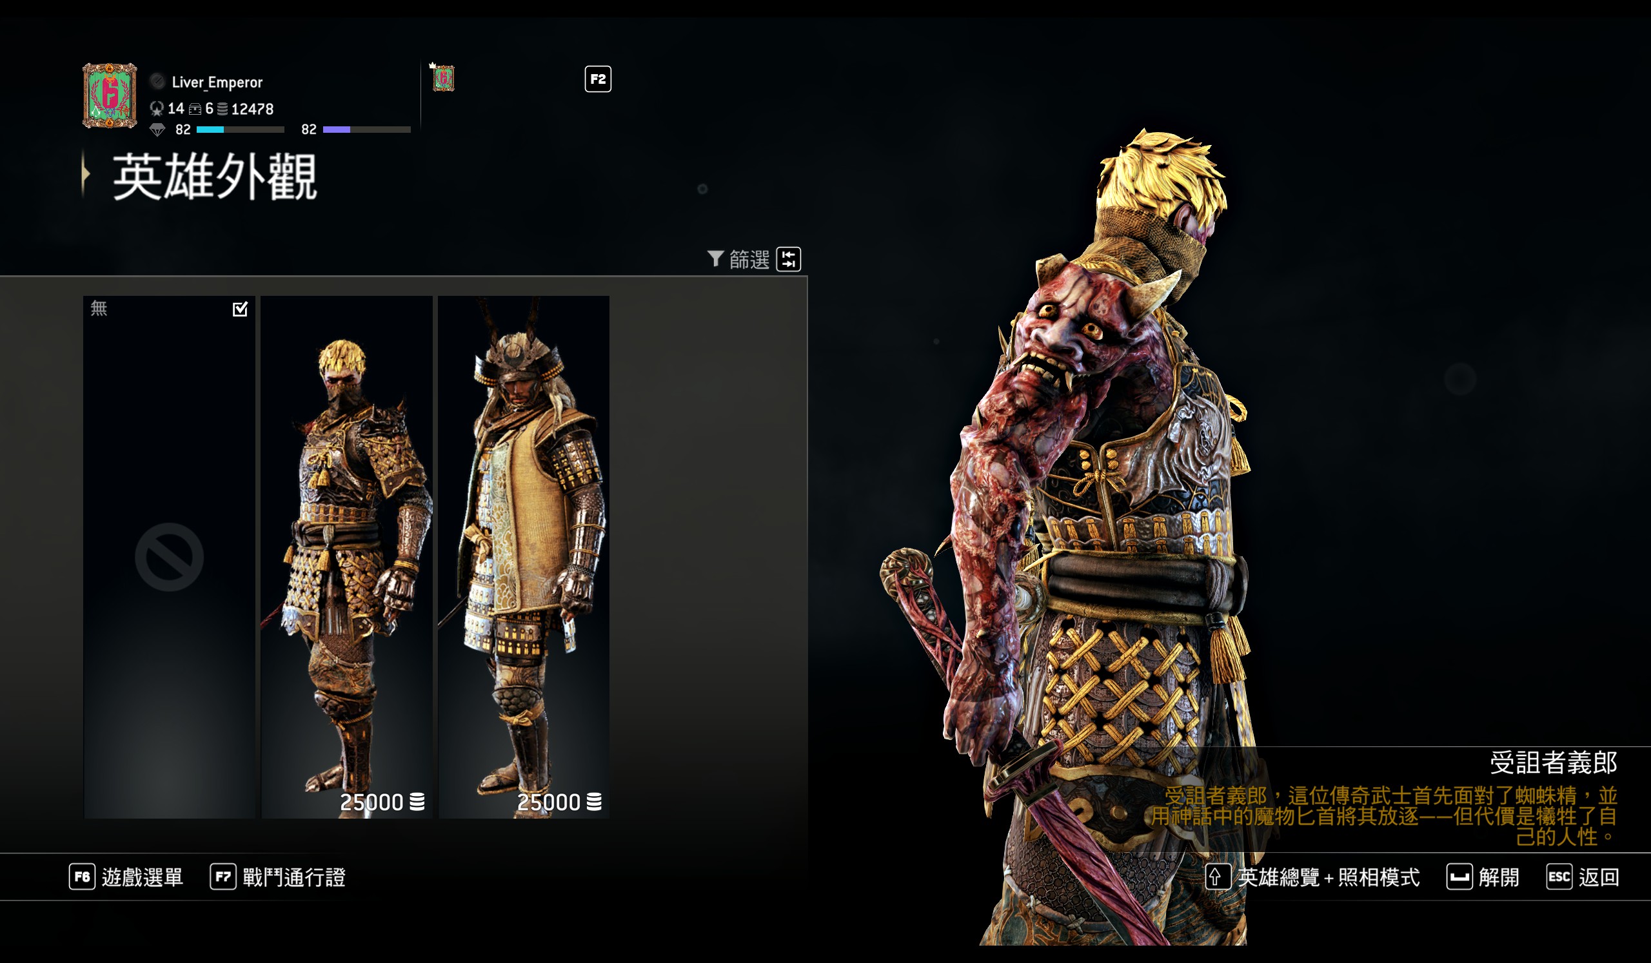
Task: Select the blond masked hero skin thumbnail
Action: click(x=346, y=557)
